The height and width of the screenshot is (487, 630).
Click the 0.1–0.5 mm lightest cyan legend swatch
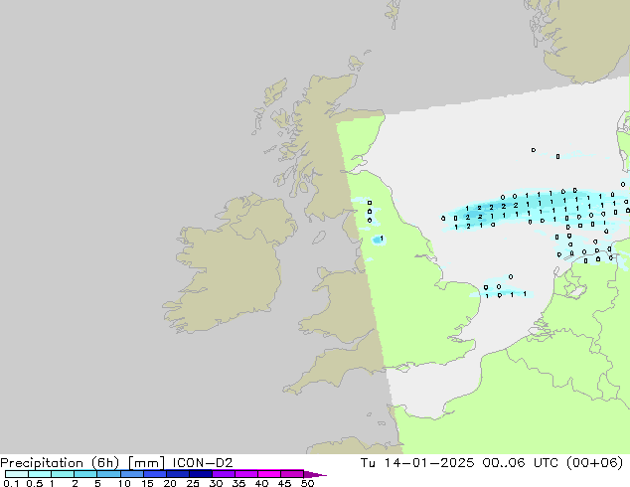click(x=17, y=474)
